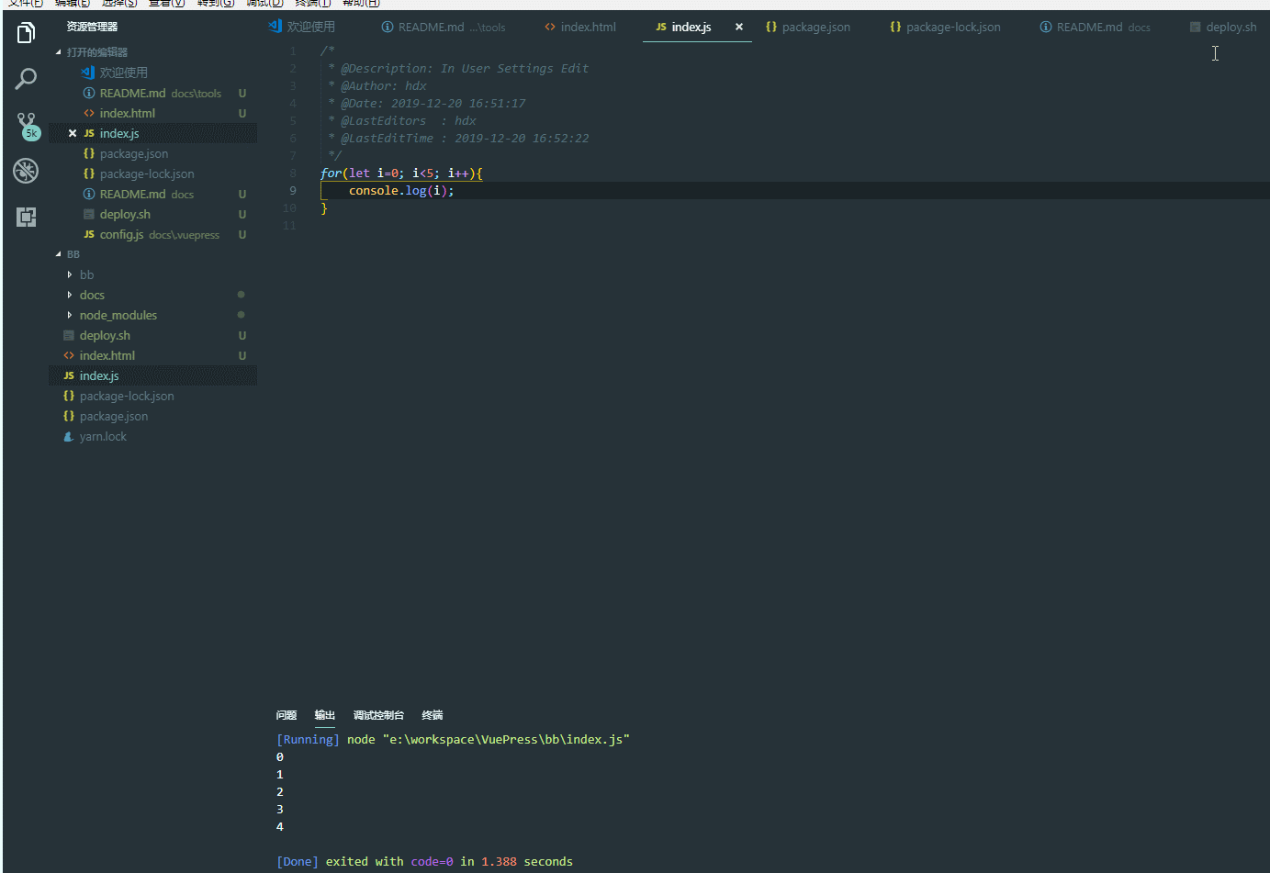
Task: Switch to the 欢迎使用 tab
Action: [x=302, y=27]
